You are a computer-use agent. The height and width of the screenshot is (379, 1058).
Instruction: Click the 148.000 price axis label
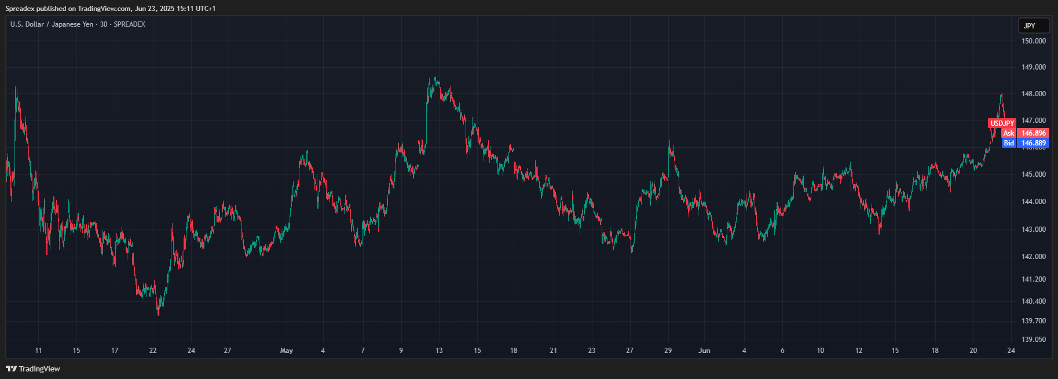coord(1034,94)
